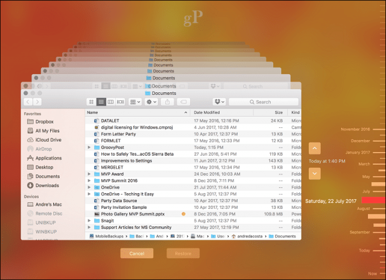386x280 pixels.
Task: Click Documents at end of path bar
Action: [x=282, y=236]
